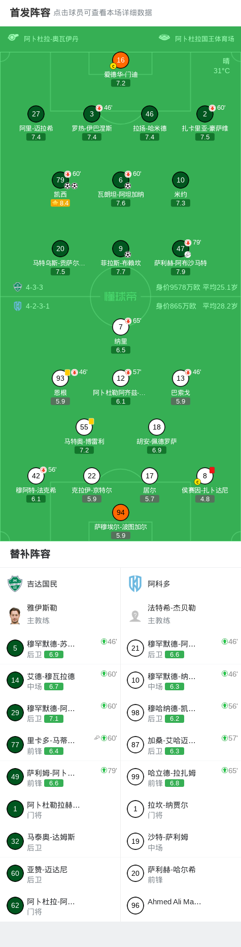Click the 吉达国民 team crest in substitutes
Image resolution: width=241 pixels, height=947 pixels.
[15, 584]
